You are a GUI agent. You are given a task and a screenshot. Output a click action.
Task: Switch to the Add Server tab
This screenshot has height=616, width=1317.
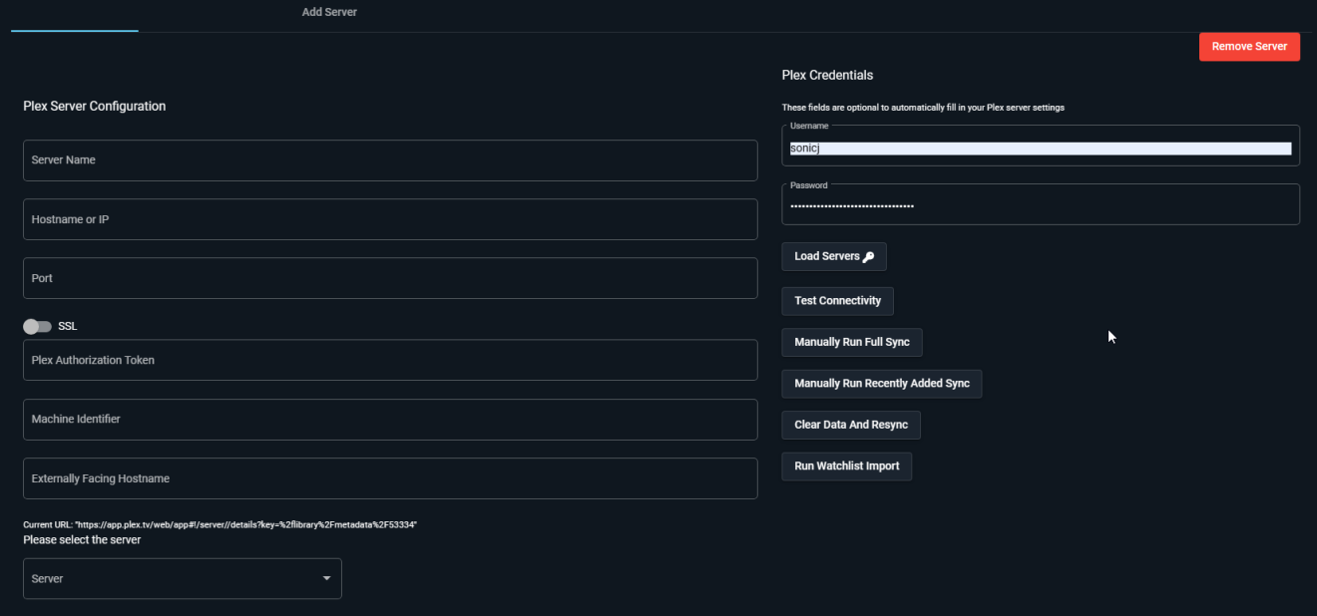coord(329,12)
